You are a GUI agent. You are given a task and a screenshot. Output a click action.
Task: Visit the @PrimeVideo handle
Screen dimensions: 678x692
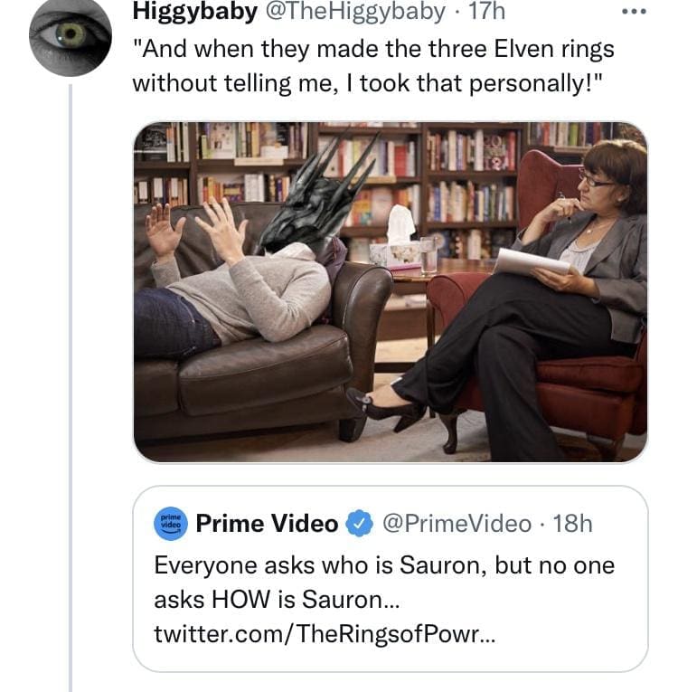456,524
